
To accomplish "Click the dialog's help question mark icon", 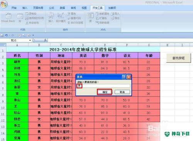I will click(124, 77).
